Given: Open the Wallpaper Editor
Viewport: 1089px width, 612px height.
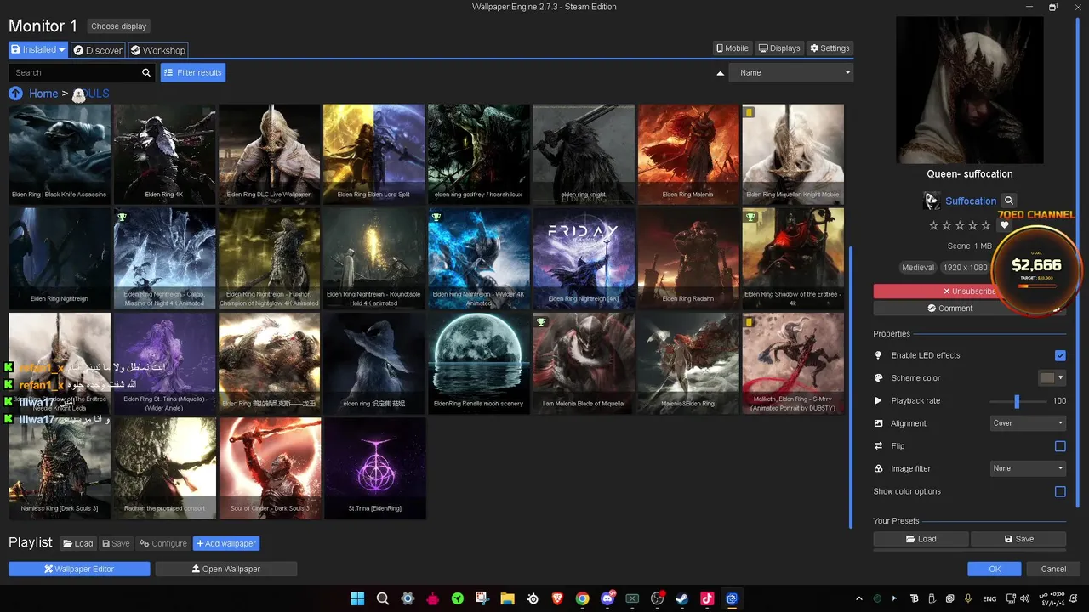Looking at the screenshot, I should pos(79,569).
